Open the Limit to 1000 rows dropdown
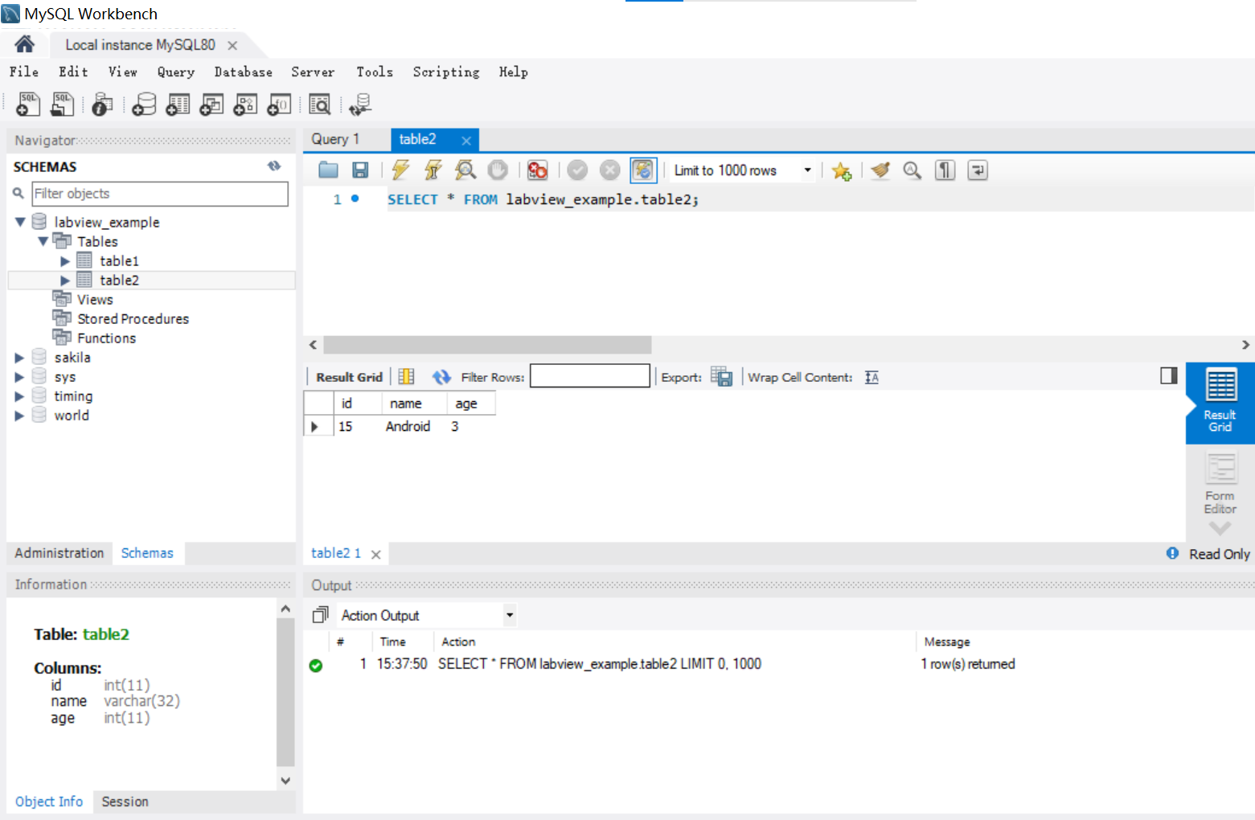Image resolution: width=1255 pixels, height=820 pixels. pos(807,170)
